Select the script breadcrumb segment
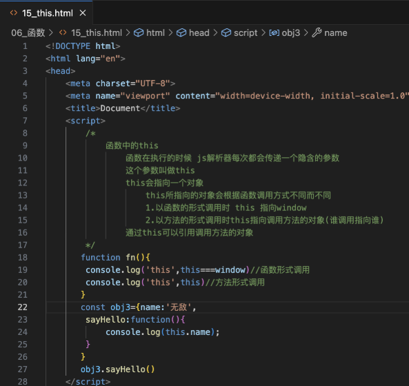 pos(246,33)
